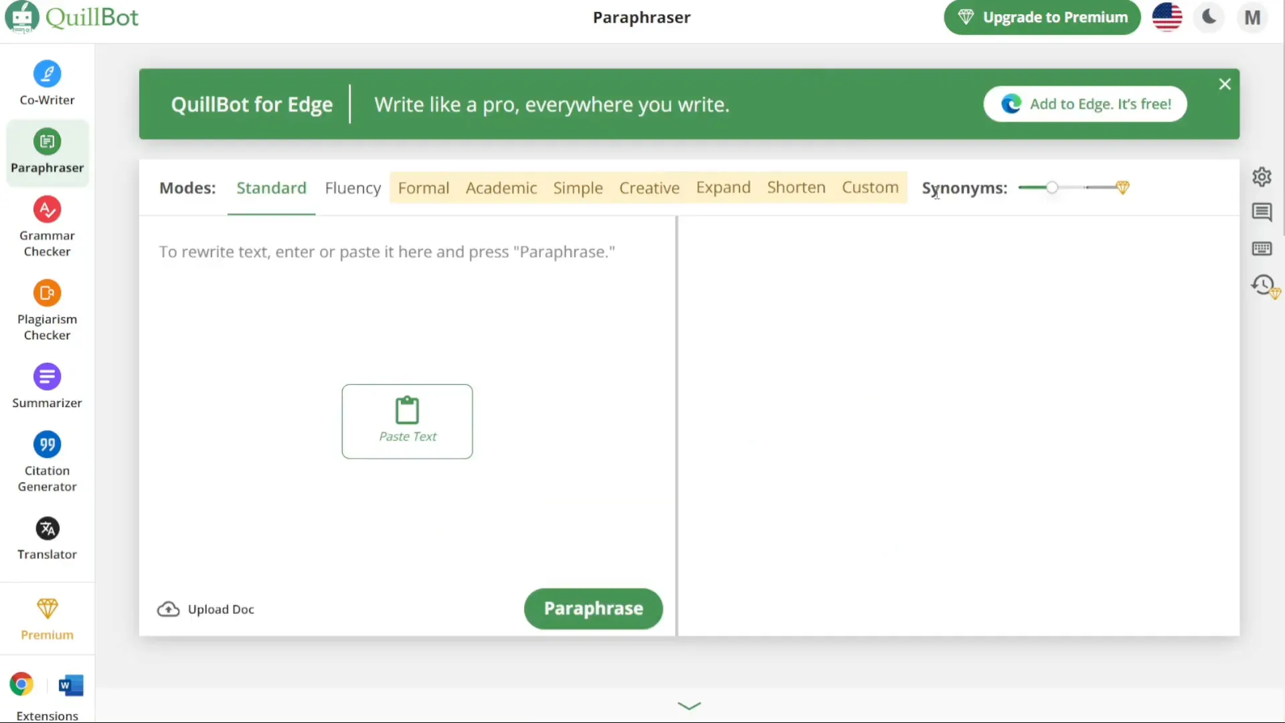Expand the downward chevron below the editor
Screen dimensions: 1285x723
[x=689, y=706]
